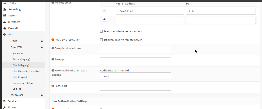Click info icon beside Local port label
262x109 pixels.
point(53,86)
